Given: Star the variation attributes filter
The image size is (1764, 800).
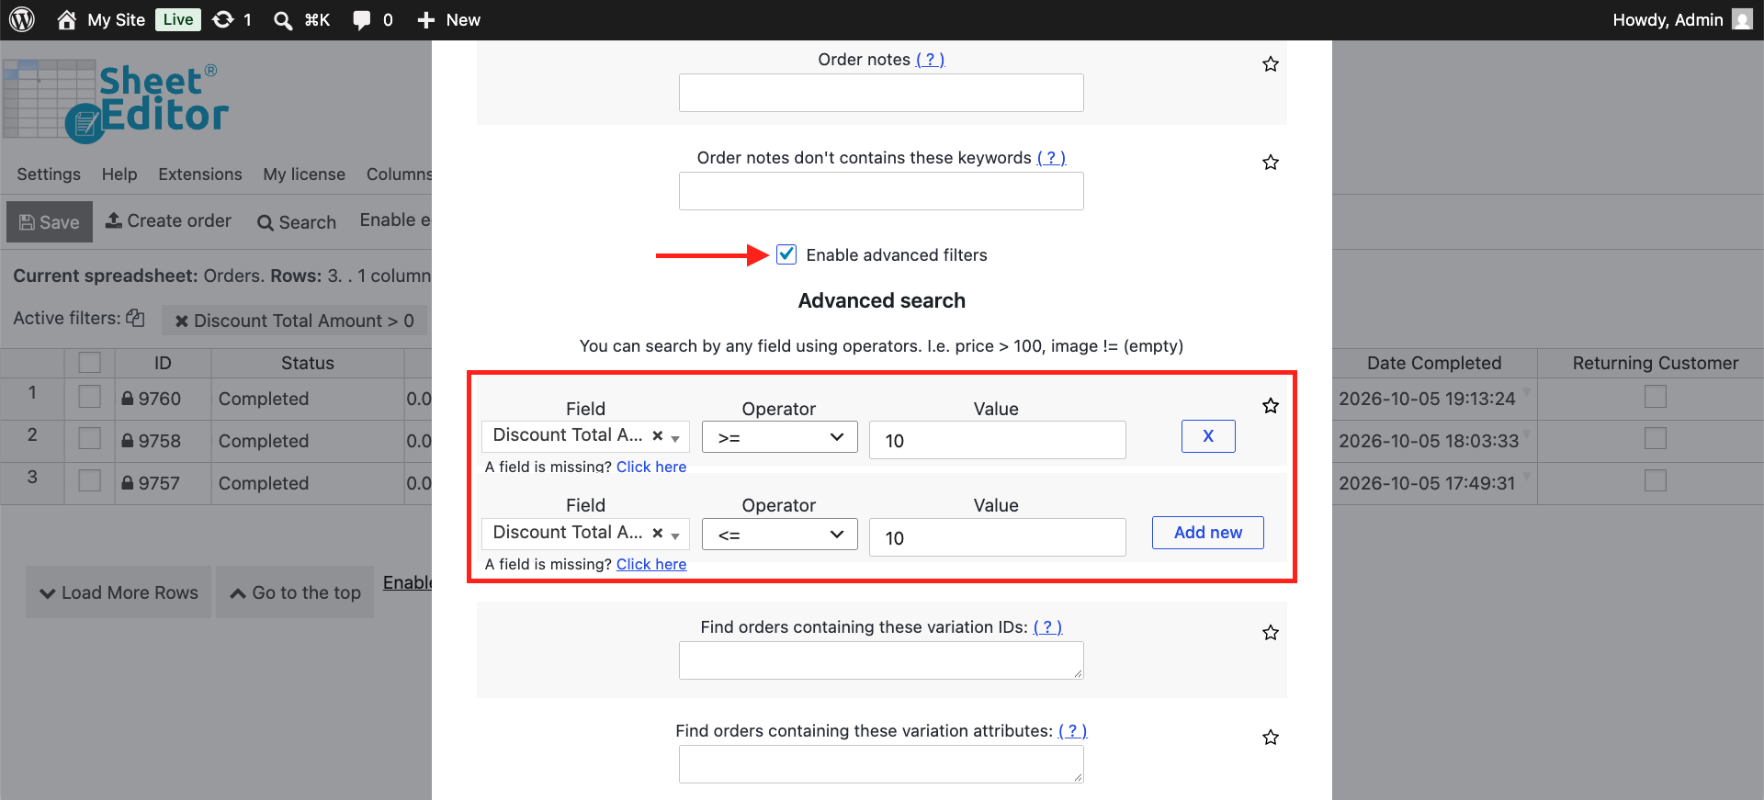Looking at the screenshot, I should 1271,738.
